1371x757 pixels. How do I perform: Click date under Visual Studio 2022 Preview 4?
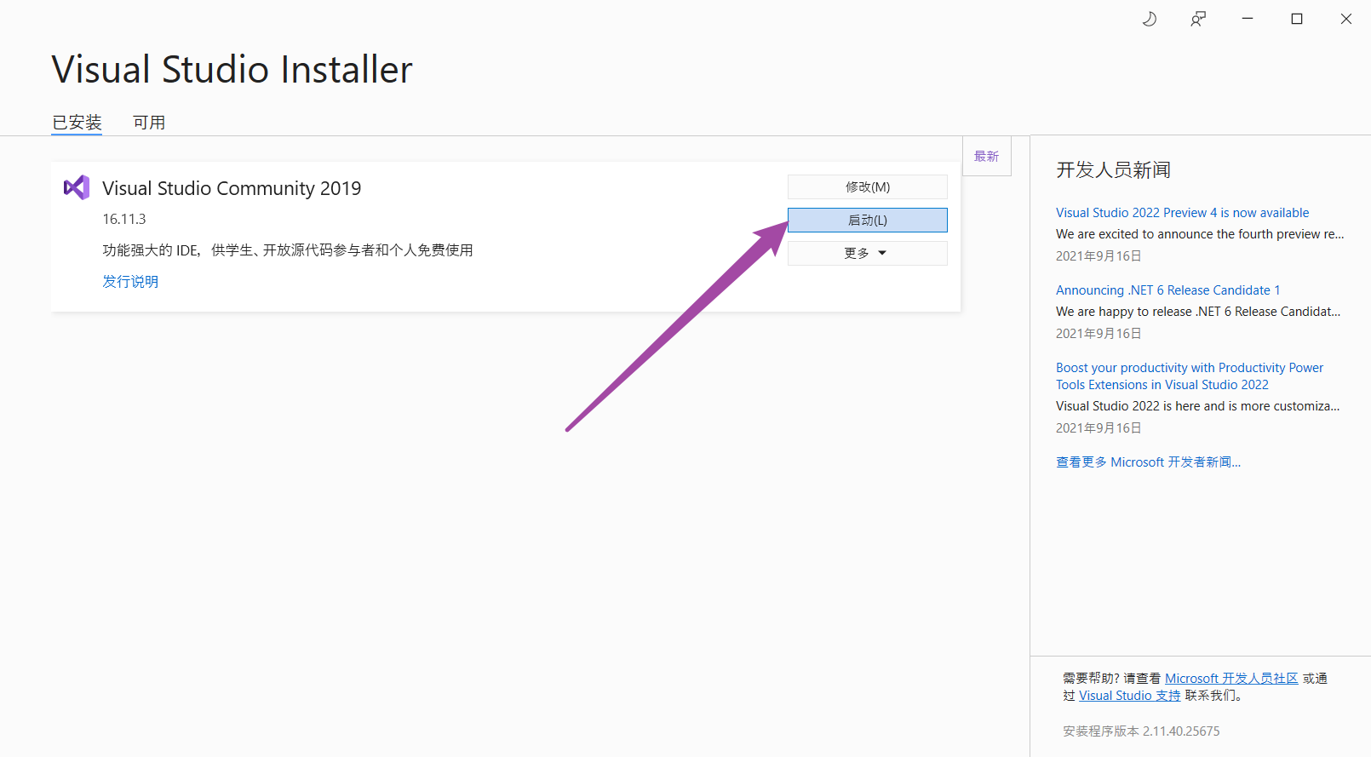1099,256
